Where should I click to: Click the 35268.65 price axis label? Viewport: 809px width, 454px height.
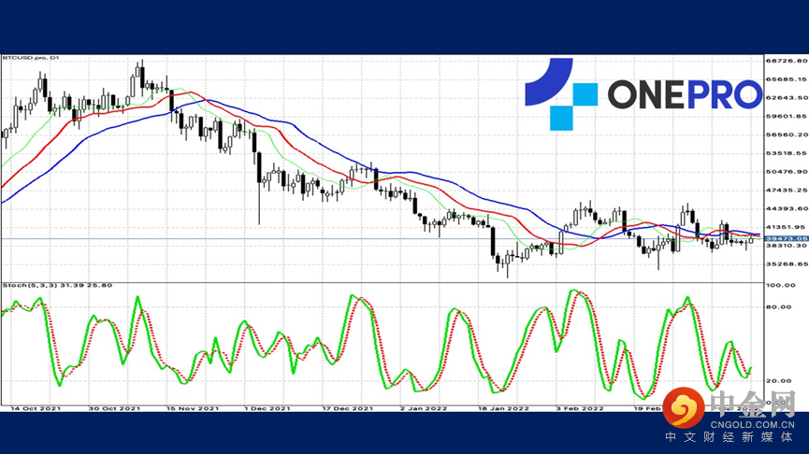click(787, 263)
